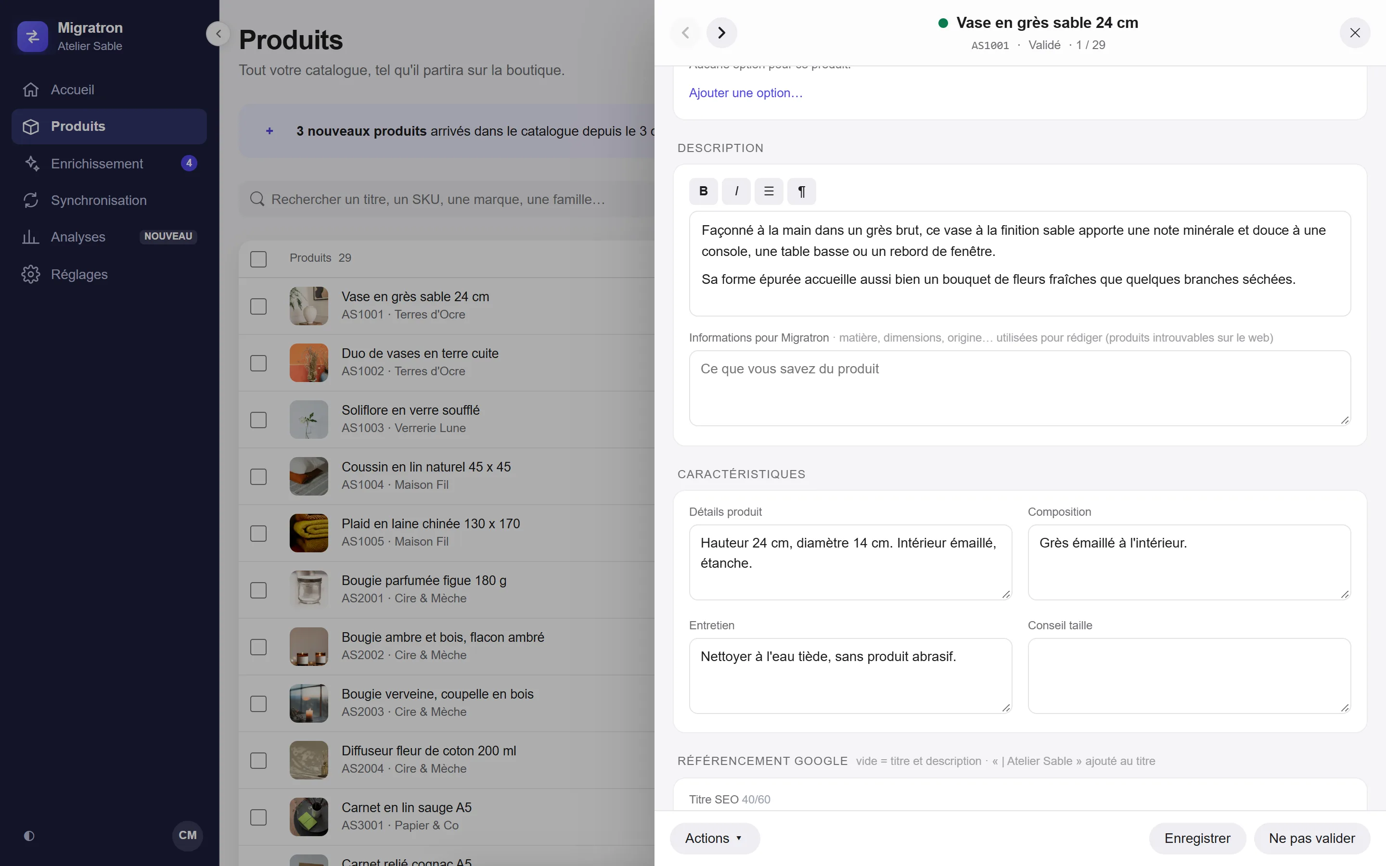This screenshot has width=1386, height=866.
Task: Select the Enrichissement sidebar entry
Action: point(109,164)
